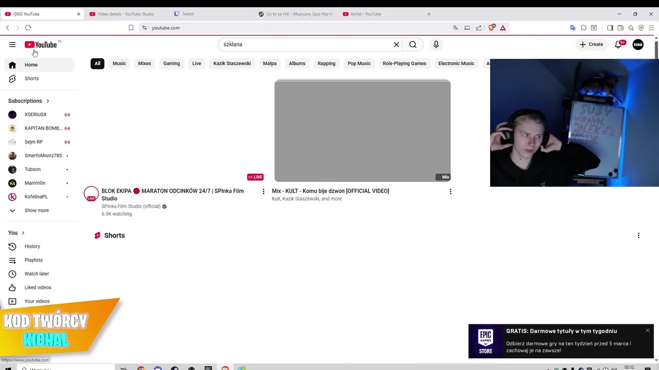The height and width of the screenshot is (370, 659).
Task: Close the Epic Games Store notification
Action: pos(648,330)
